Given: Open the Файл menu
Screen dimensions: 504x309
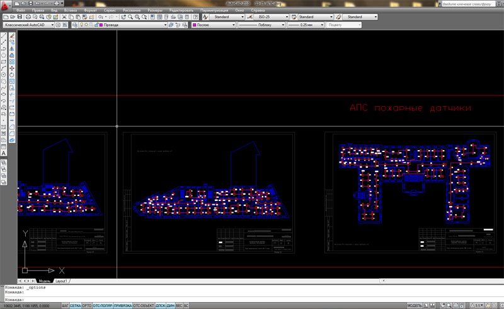Looking at the screenshot, I should 21,10.
